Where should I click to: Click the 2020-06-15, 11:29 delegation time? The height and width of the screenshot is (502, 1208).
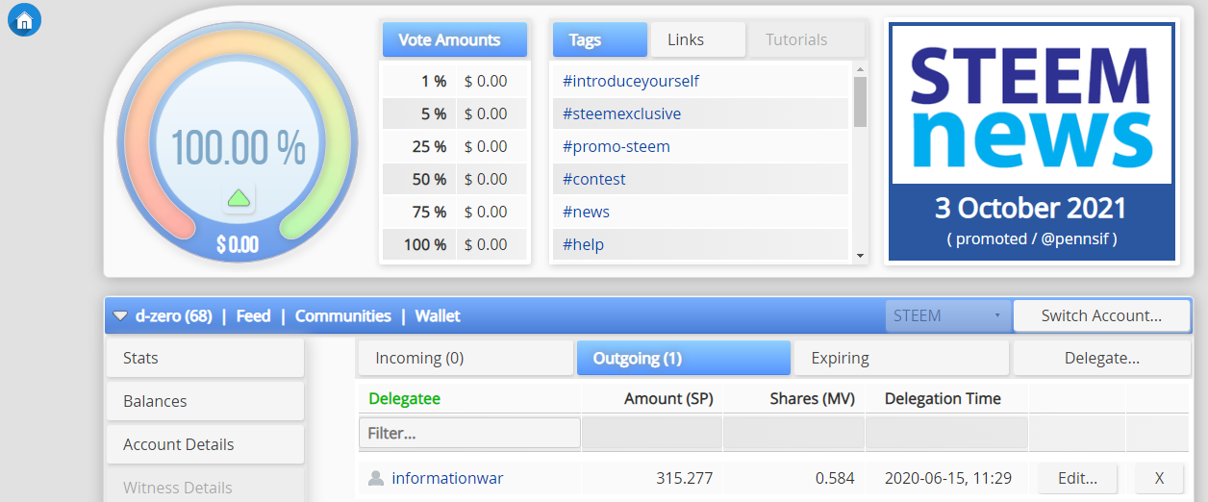pos(948,478)
